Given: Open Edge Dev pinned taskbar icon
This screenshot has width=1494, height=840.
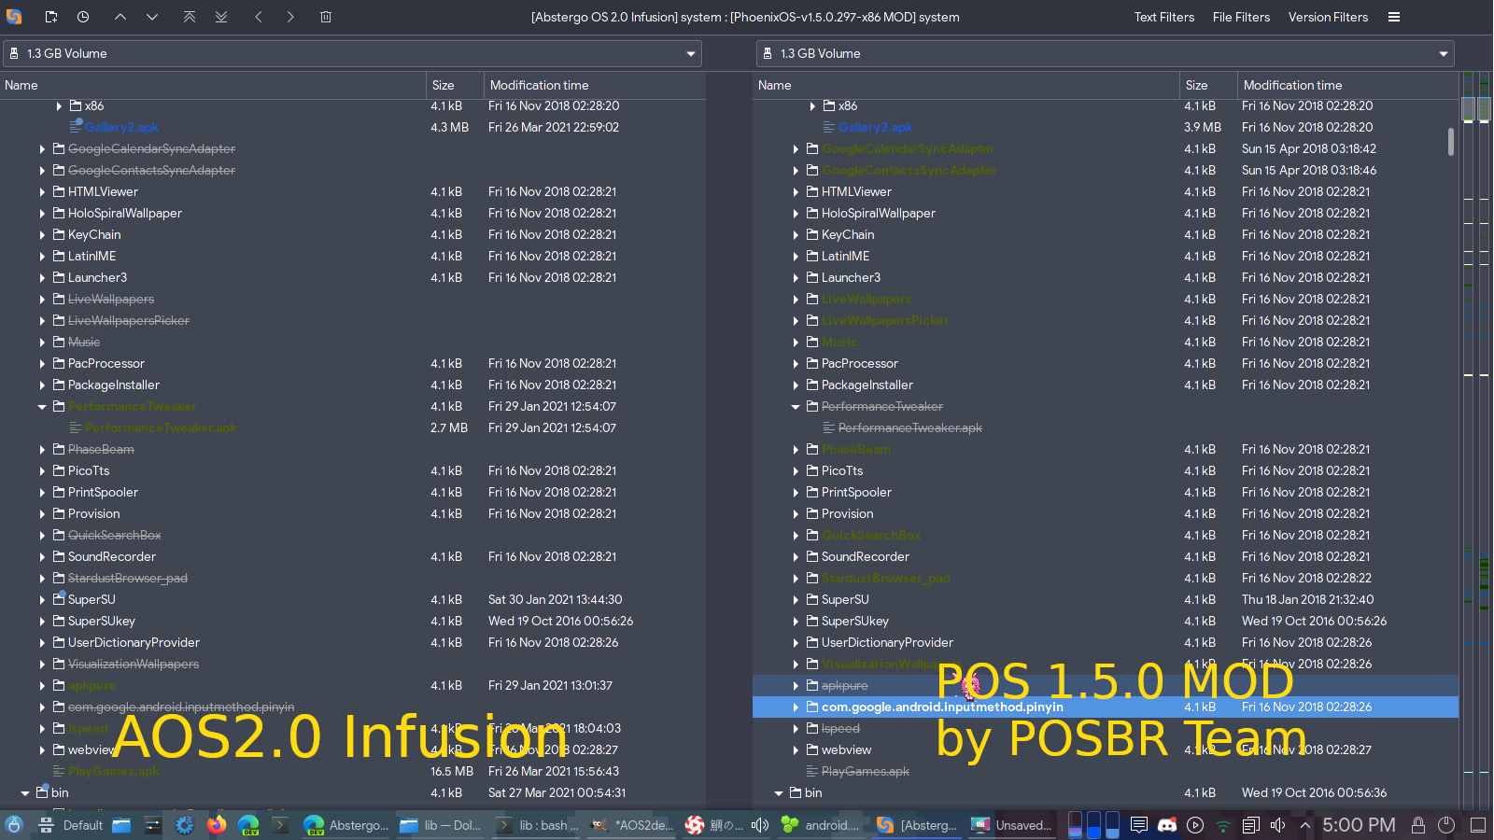Looking at the screenshot, I should (x=248, y=825).
